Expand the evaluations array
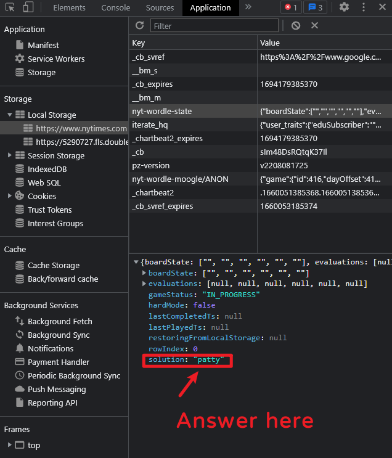Screen dimensions: 392x458 click(144, 284)
